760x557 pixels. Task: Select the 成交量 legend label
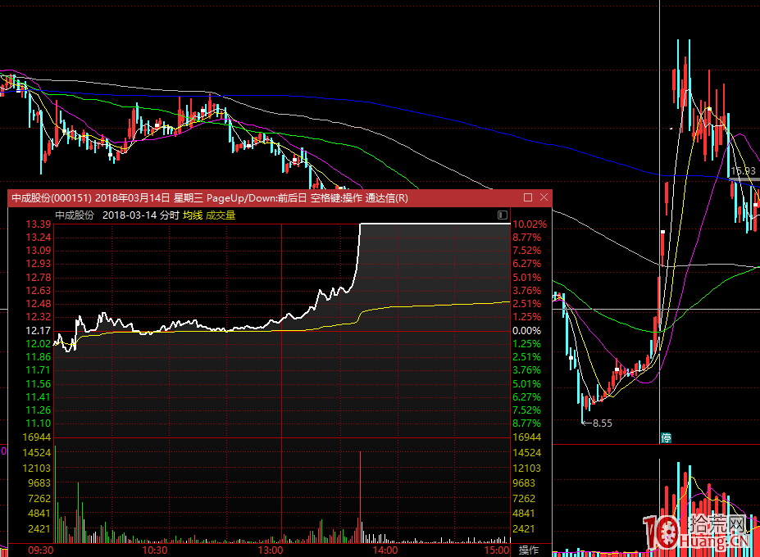point(221,215)
